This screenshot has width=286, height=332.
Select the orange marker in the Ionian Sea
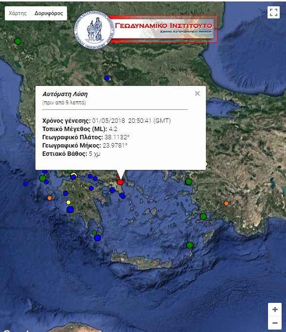[50, 198]
